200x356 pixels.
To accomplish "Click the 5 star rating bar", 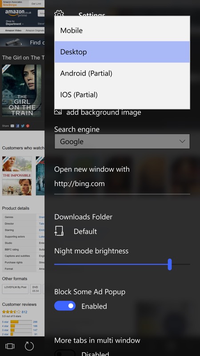I will click(21, 322).
